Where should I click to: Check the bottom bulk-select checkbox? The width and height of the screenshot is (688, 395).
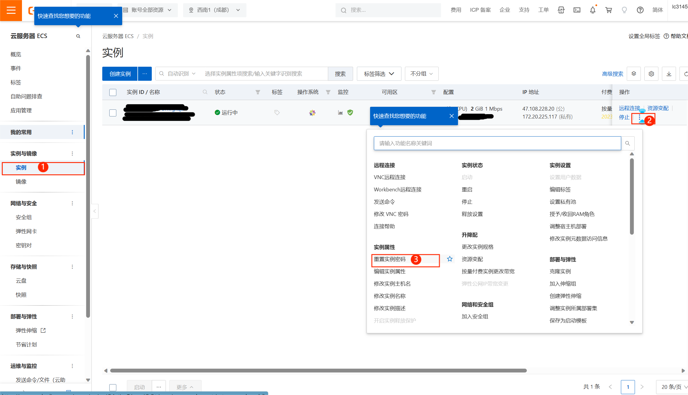coord(113,387)
